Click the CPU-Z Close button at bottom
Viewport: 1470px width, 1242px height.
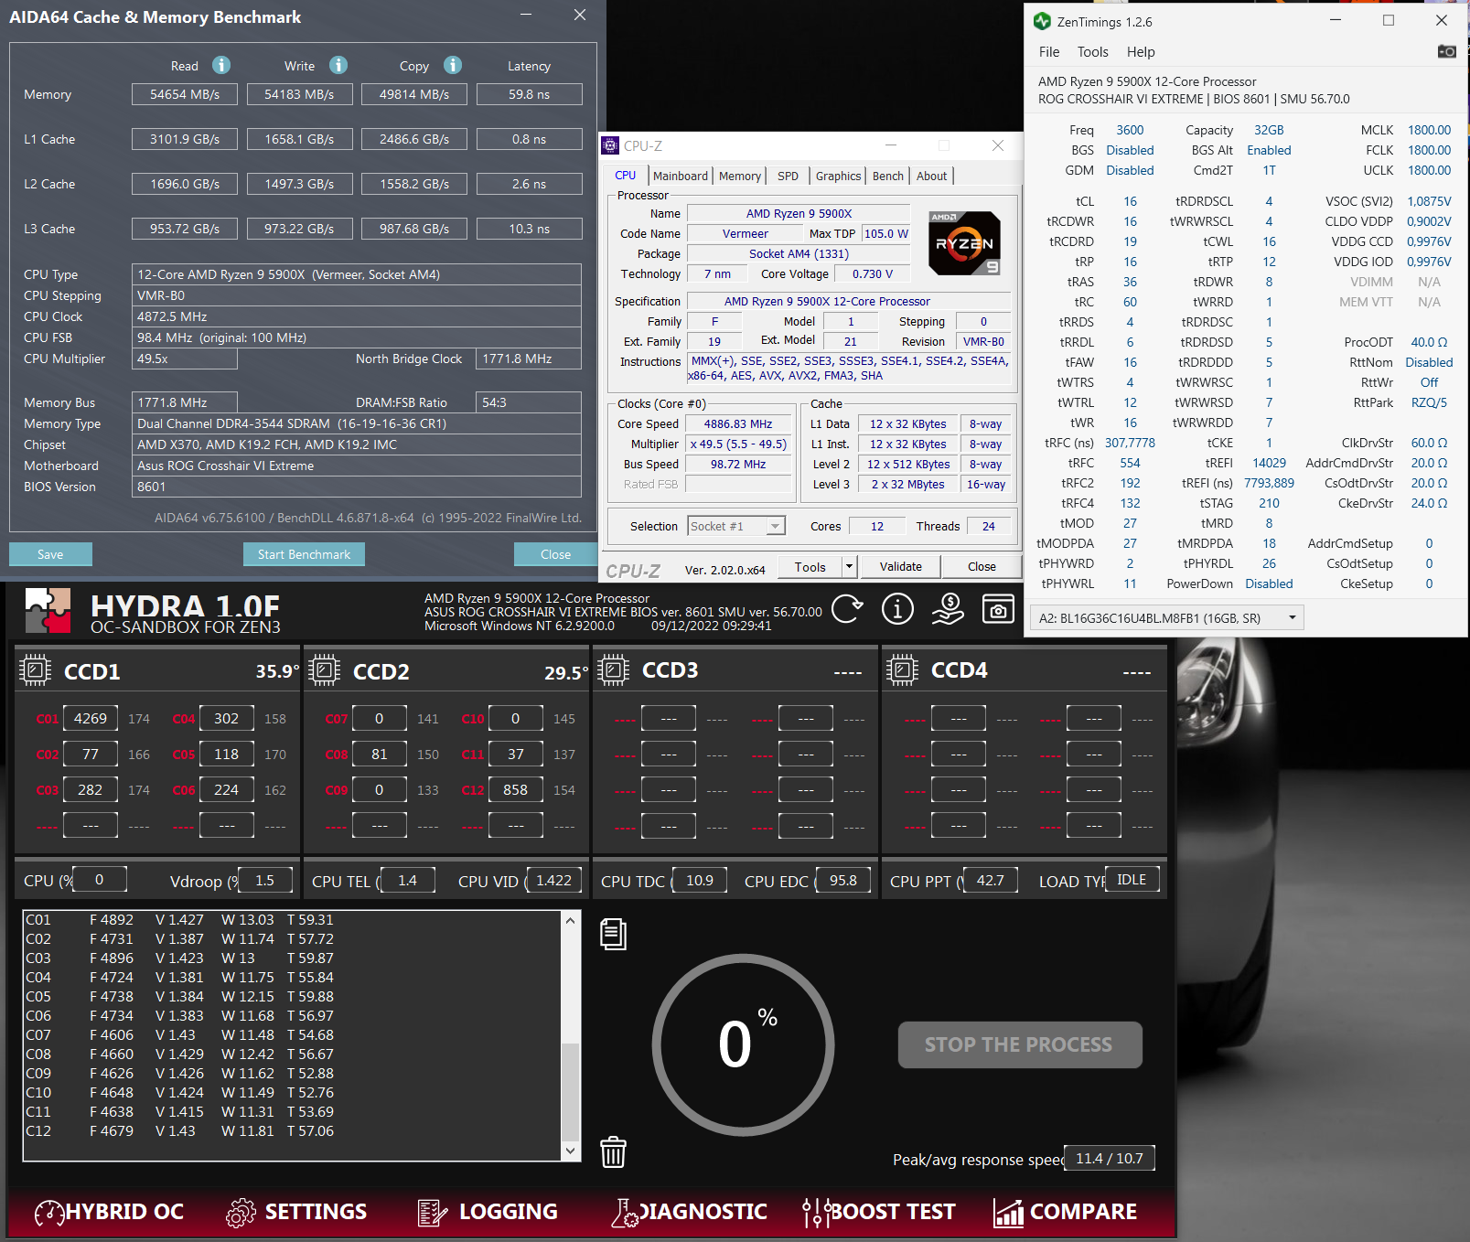(982, 567)
